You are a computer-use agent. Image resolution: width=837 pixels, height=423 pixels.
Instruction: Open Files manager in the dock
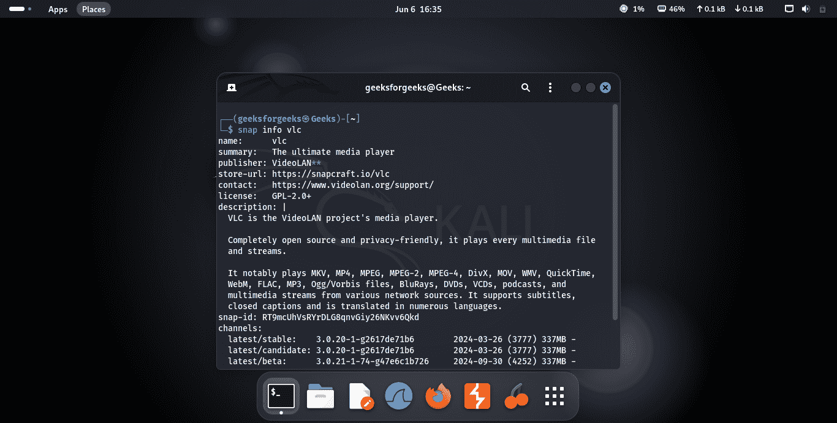320,396
